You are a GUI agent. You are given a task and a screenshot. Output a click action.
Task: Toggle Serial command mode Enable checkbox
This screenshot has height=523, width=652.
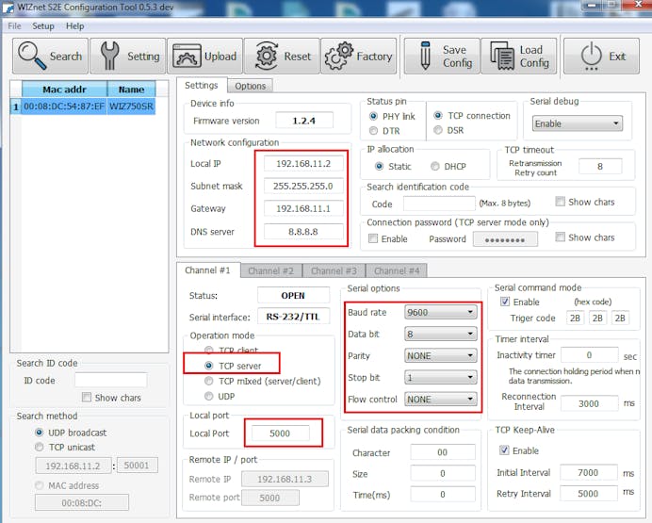point(505,302)
